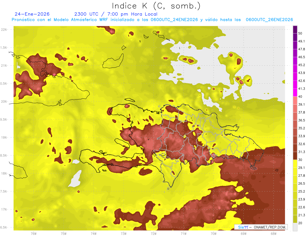Click the "75W" longitude label
Screen dimensions: 307x237
click(63, 233)
